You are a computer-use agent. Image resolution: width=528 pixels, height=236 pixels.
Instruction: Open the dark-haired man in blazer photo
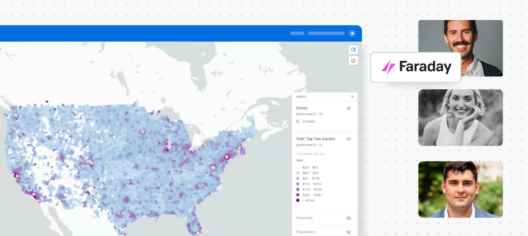pos(460,189)
